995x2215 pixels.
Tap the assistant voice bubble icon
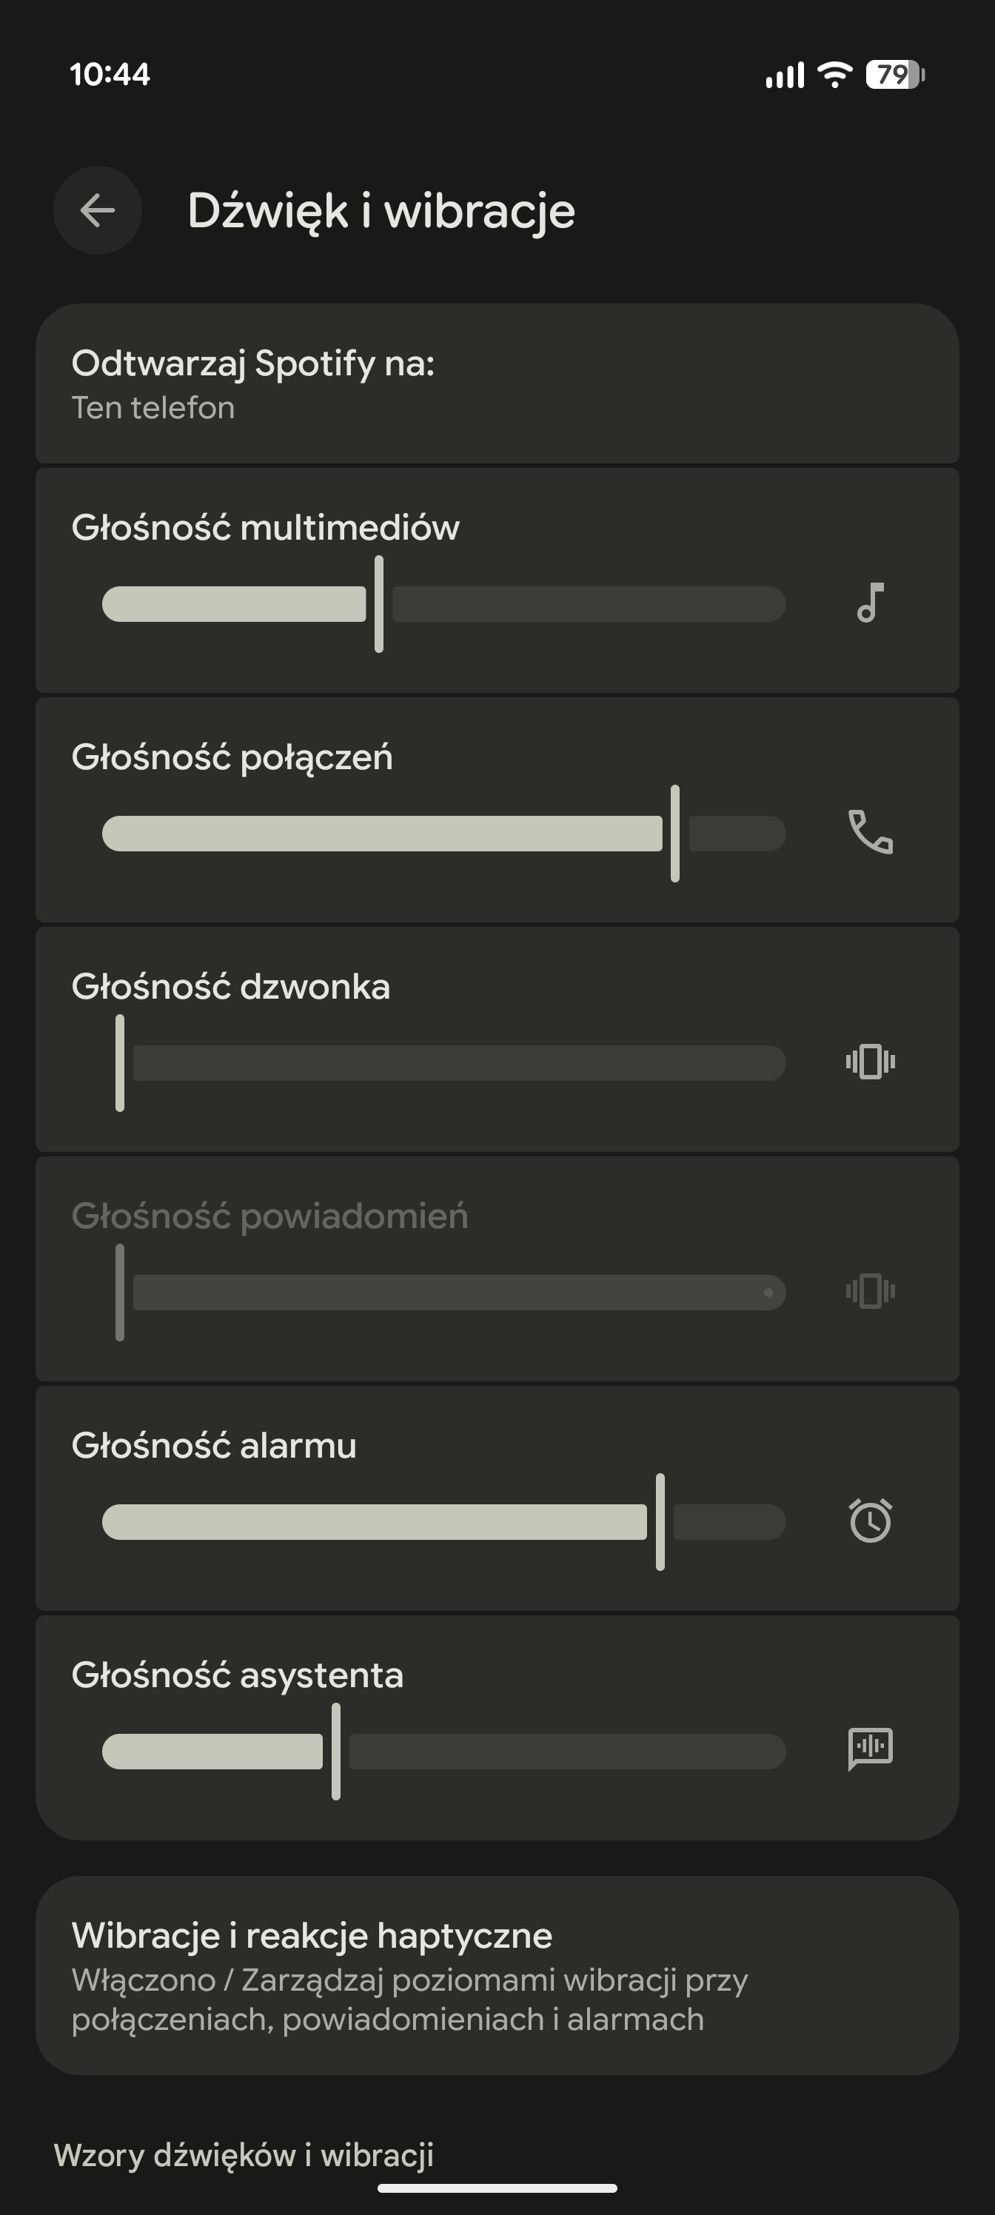click(871, 1749)
